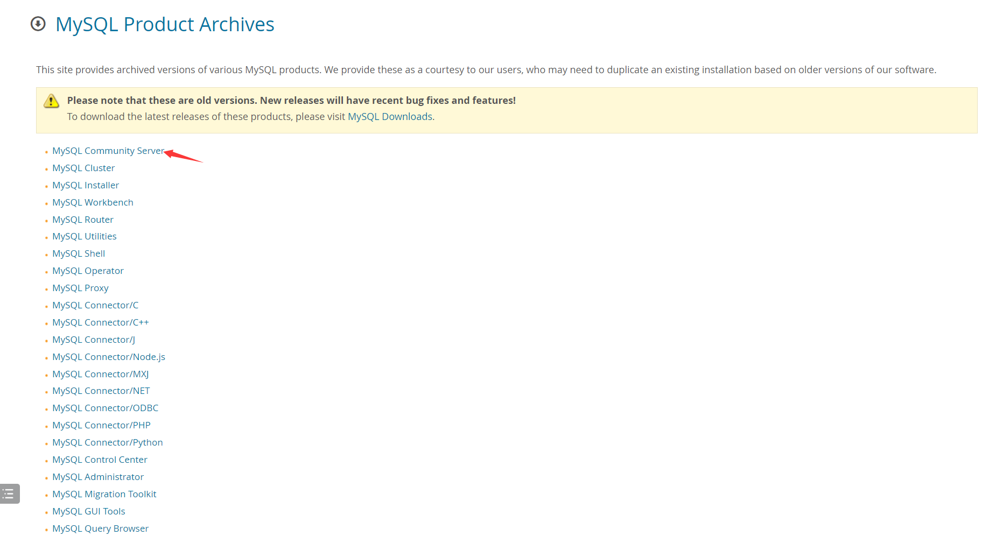
Task: Open MySQL Proxy archive link
Action: click(x=80, y=288)
